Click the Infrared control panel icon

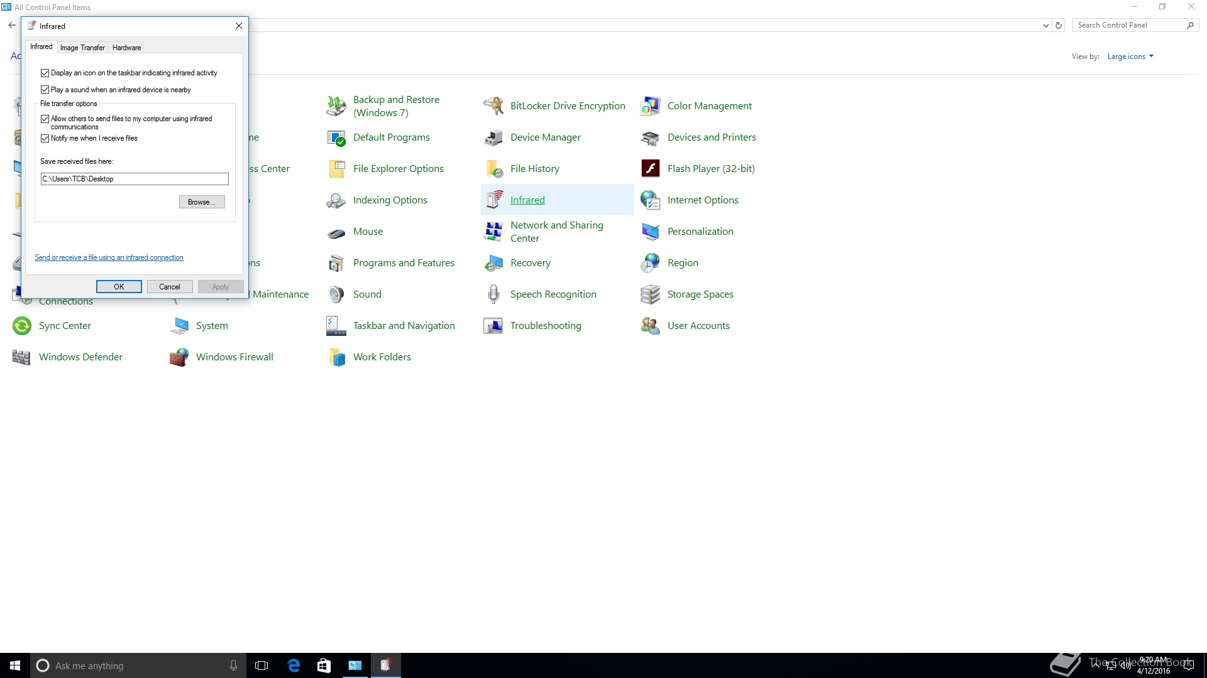click(493, 200)
